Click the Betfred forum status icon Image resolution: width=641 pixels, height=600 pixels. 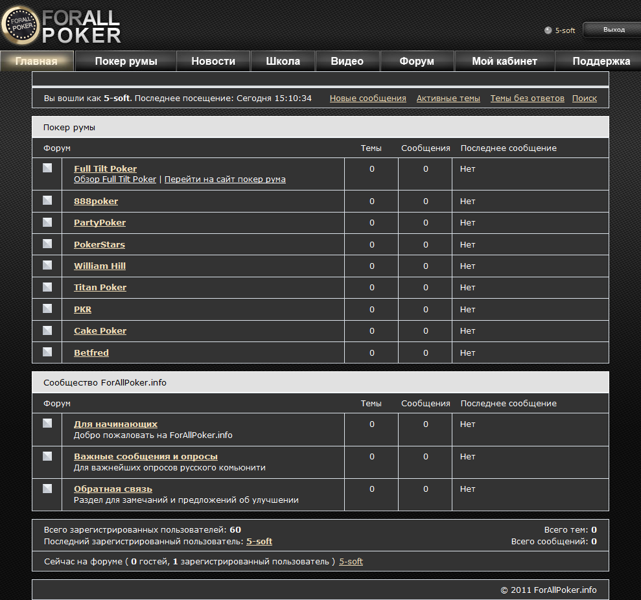pyautogui.click(x=47, y=352)
